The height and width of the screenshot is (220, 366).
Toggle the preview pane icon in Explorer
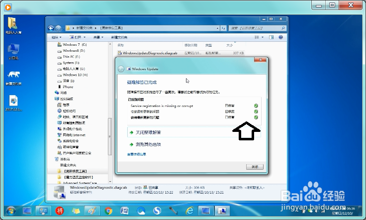271,37
